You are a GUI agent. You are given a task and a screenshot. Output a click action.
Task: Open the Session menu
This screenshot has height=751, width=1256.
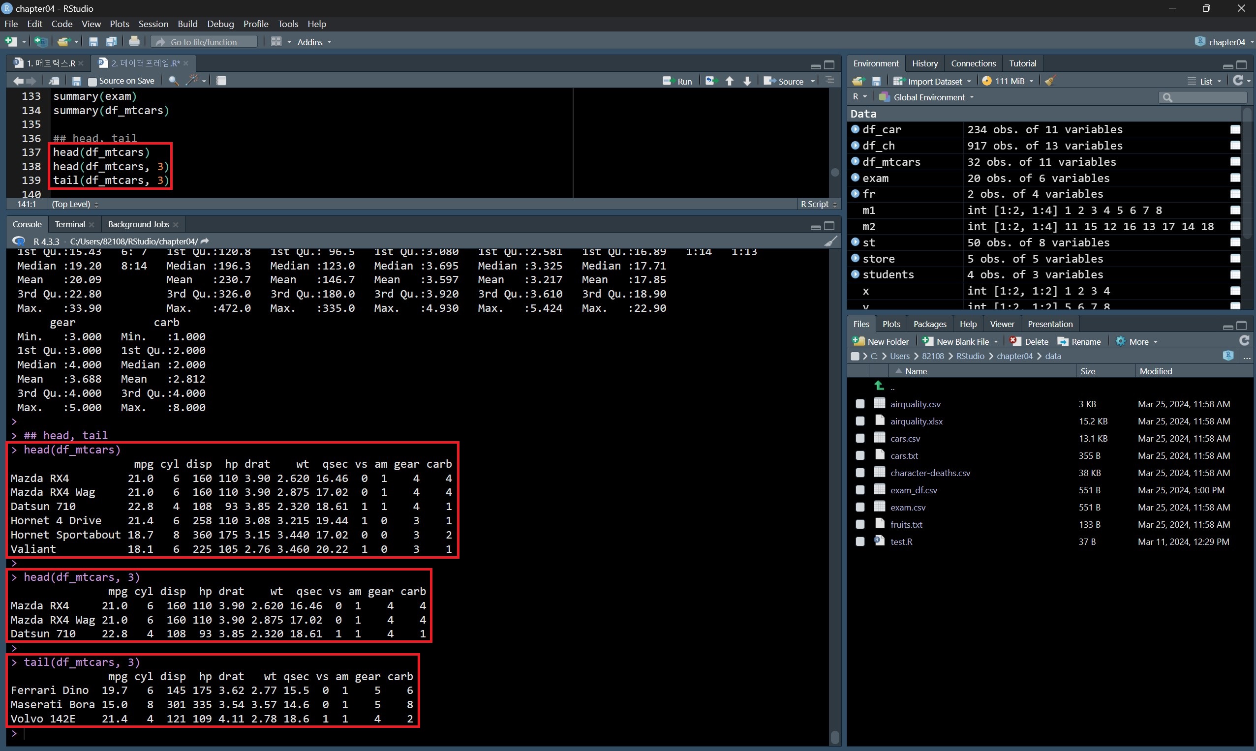click(x=153, y=24)
